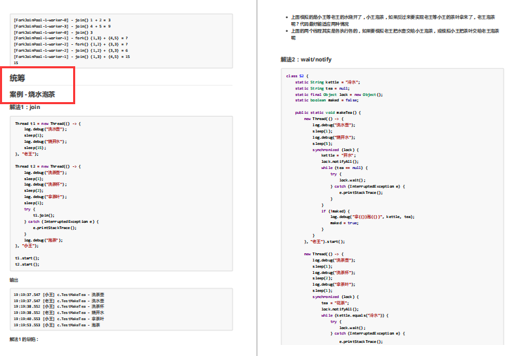The height and width of the screenshot is (356, 516).
Task: Click the "t2.start();" code line
Action: pyautogui.click(x=27, y=264)
